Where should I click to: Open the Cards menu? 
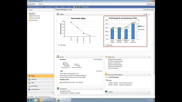coord(69,7)
